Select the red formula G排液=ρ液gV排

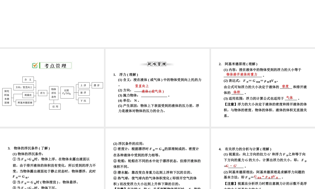[266, 177]
